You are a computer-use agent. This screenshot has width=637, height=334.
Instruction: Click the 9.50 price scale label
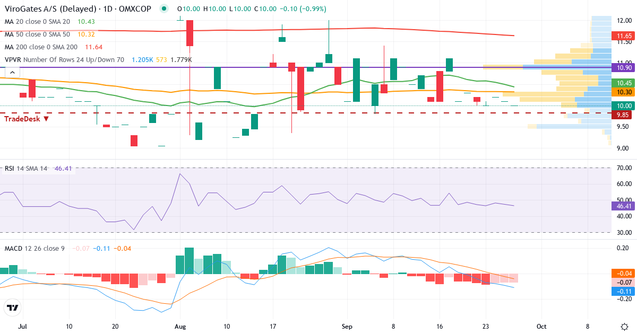tap(624, 126)
